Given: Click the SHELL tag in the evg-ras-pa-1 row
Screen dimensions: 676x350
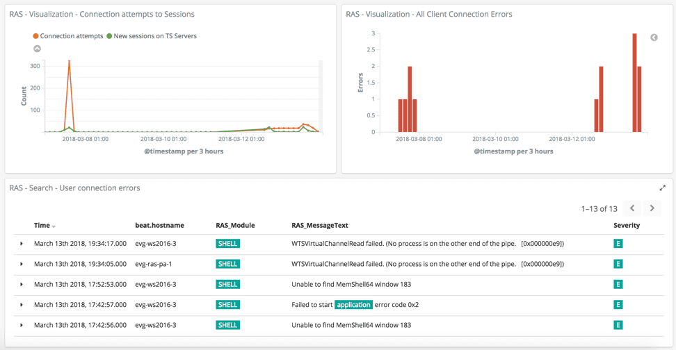Looking at the screenshot, I should coord(227,264).
